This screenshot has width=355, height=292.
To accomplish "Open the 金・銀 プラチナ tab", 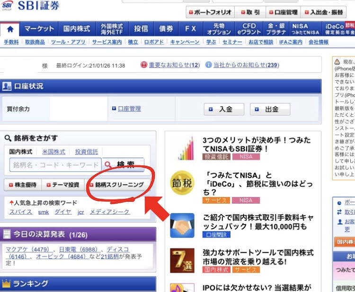I will [x=276, y=29].
